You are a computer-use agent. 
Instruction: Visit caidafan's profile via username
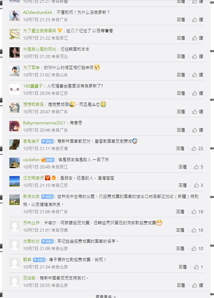click(x=31, y=160)
